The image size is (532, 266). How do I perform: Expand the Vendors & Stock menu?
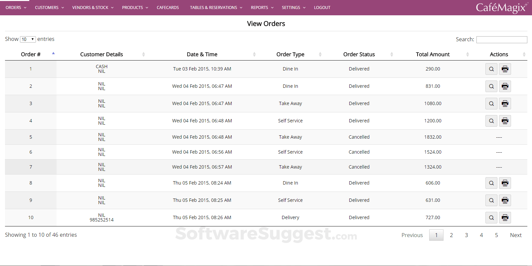[x=92, y=8]
